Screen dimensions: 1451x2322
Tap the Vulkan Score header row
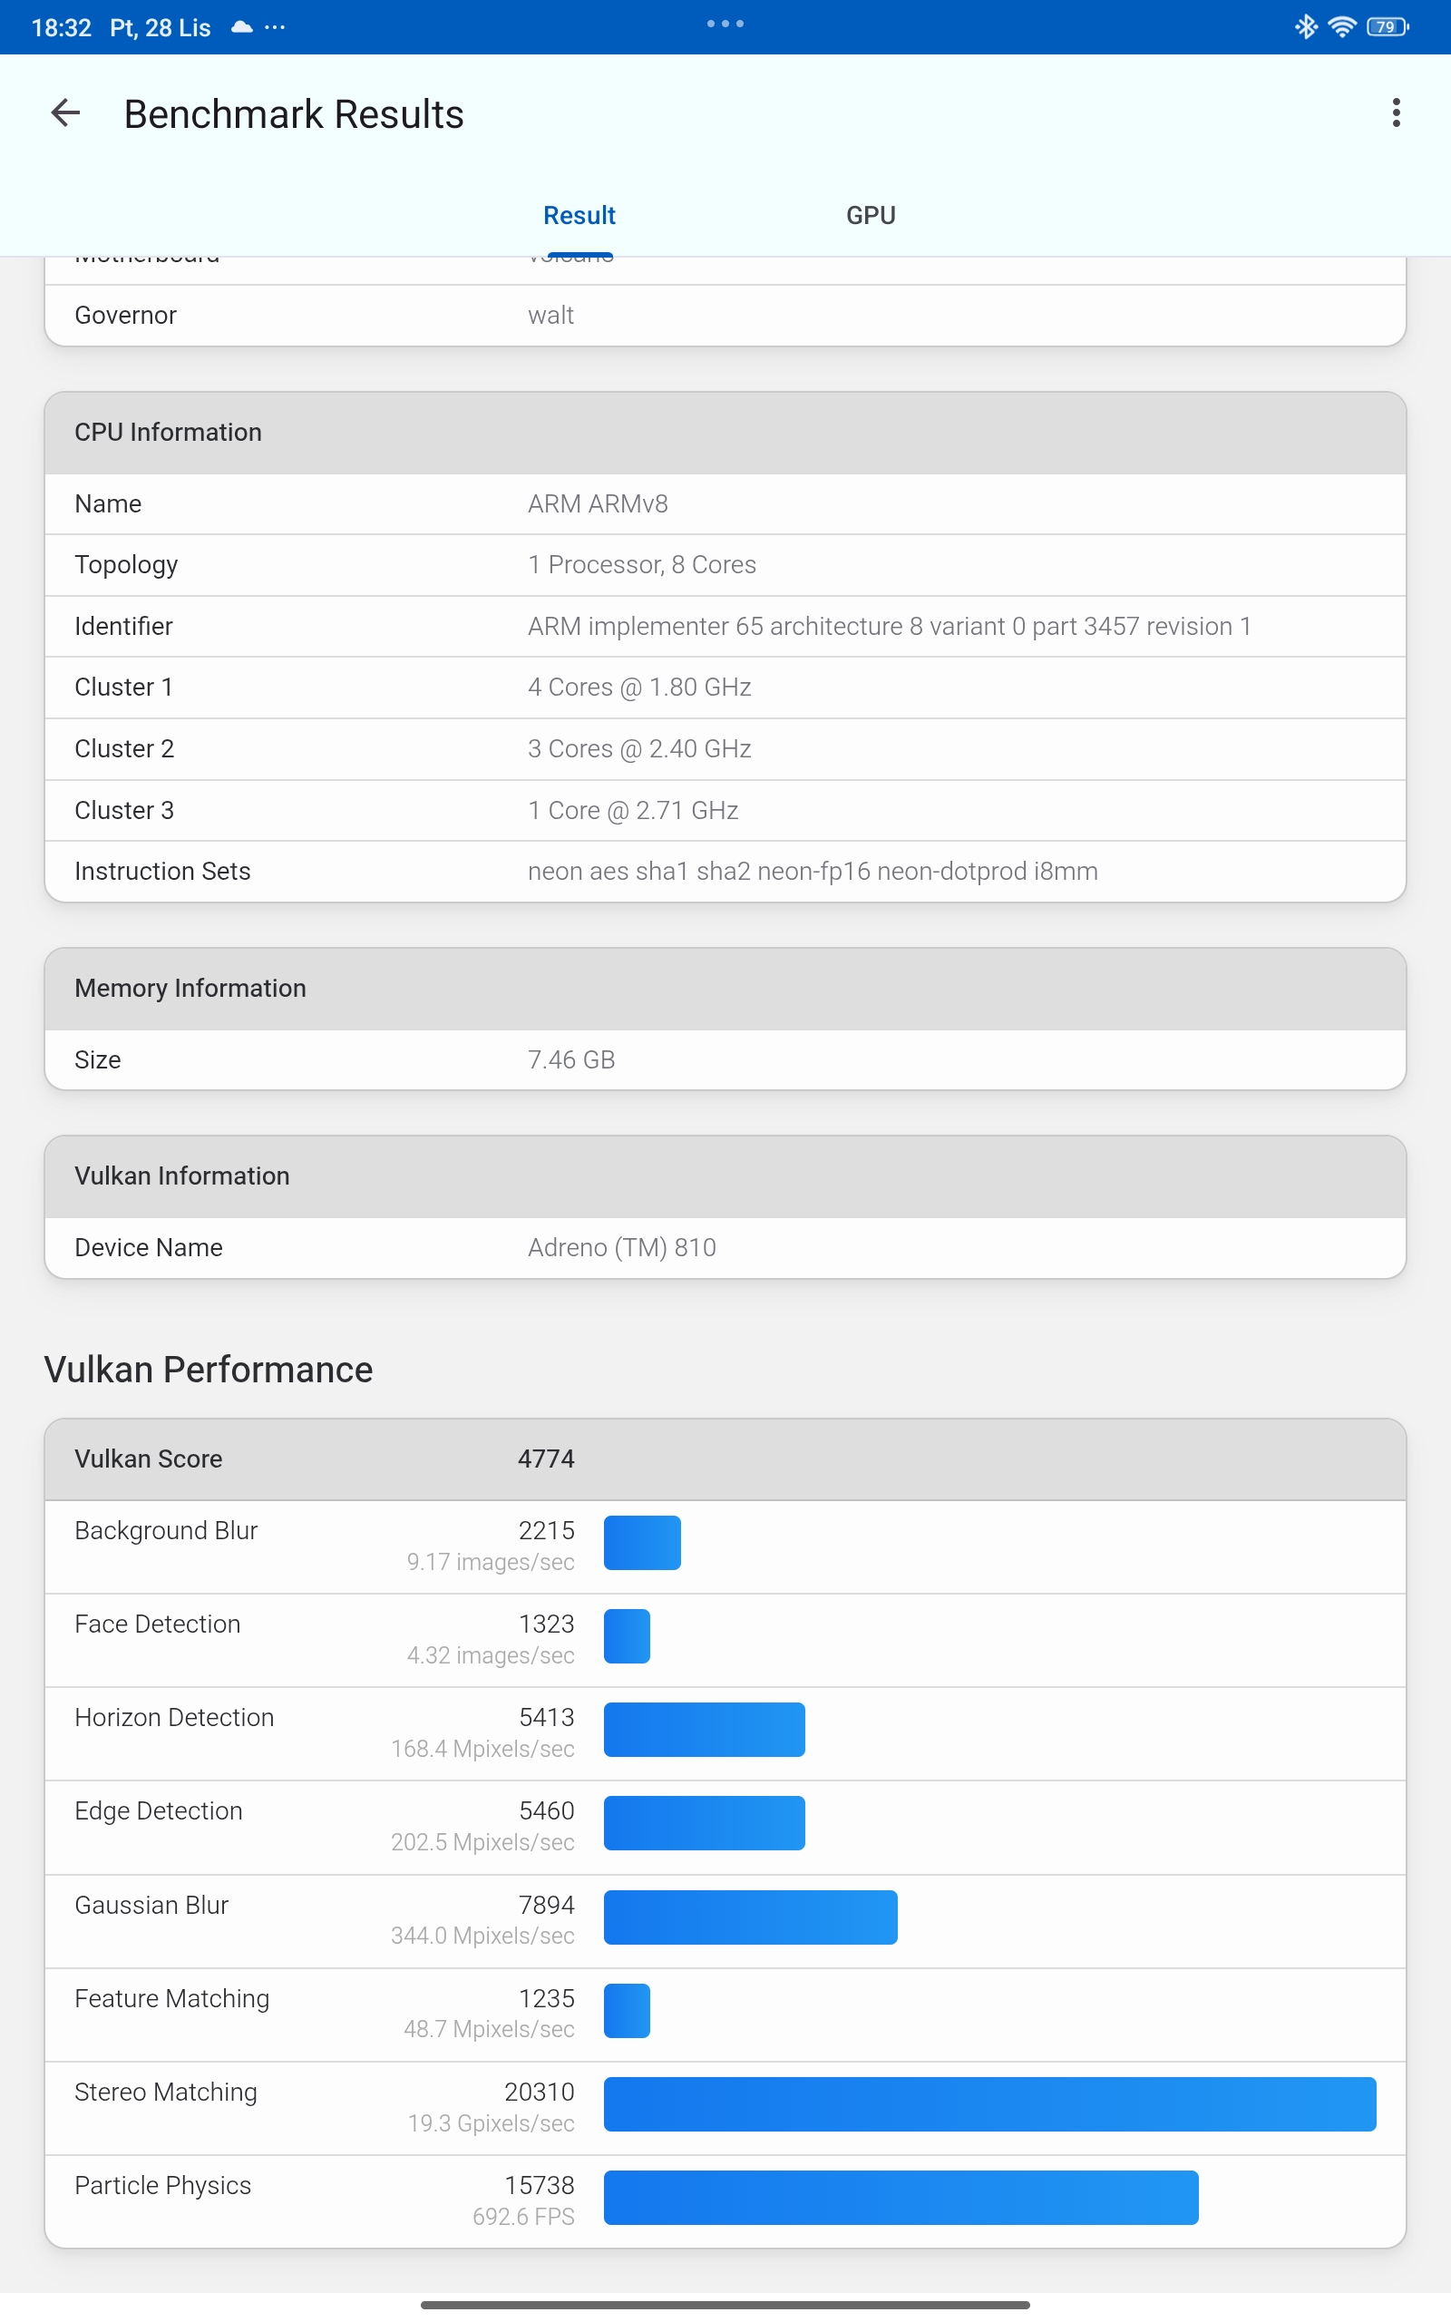[725, 1459]
